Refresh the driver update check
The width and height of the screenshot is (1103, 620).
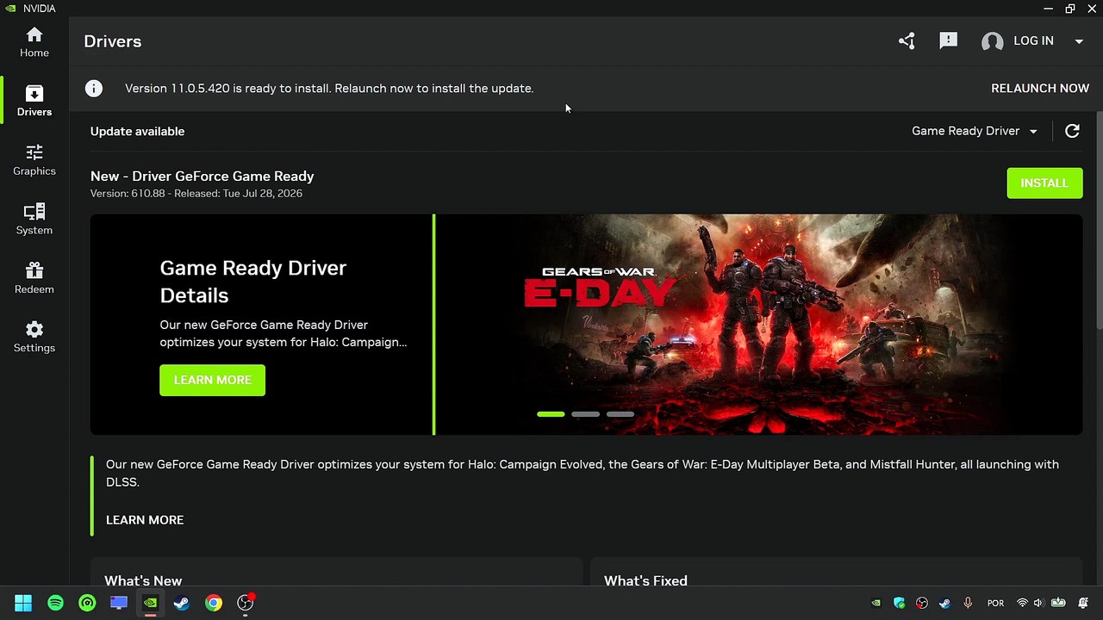(x=1072, y=131)
